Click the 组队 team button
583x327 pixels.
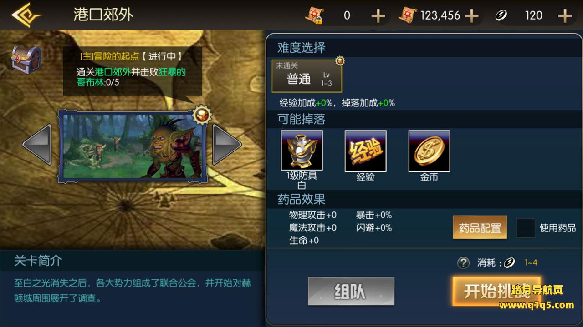coord(351,291)
